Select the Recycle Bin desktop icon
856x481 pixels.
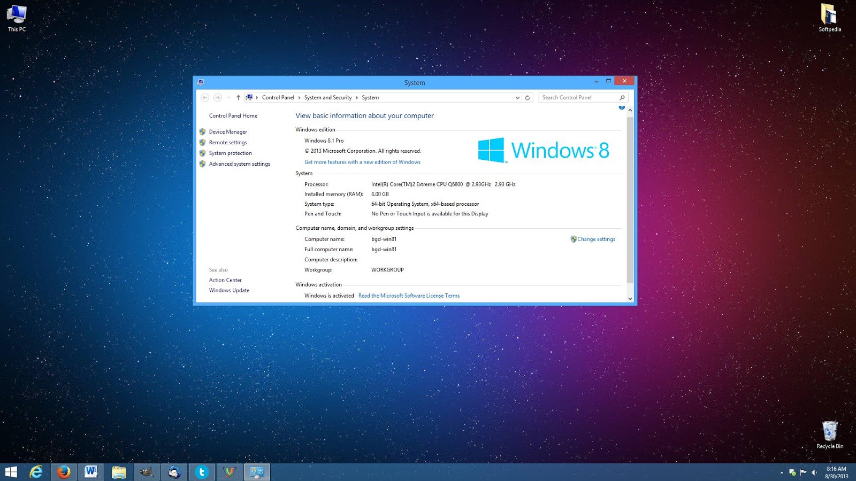pos(830,435)
